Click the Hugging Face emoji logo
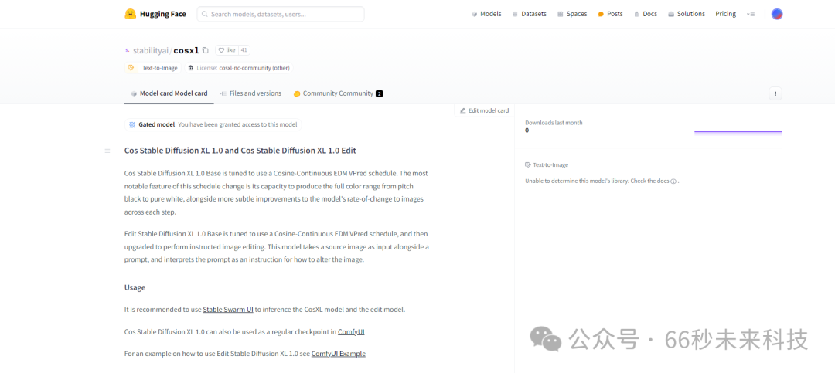Screen dimensions: 835x373 click(131, 14)
